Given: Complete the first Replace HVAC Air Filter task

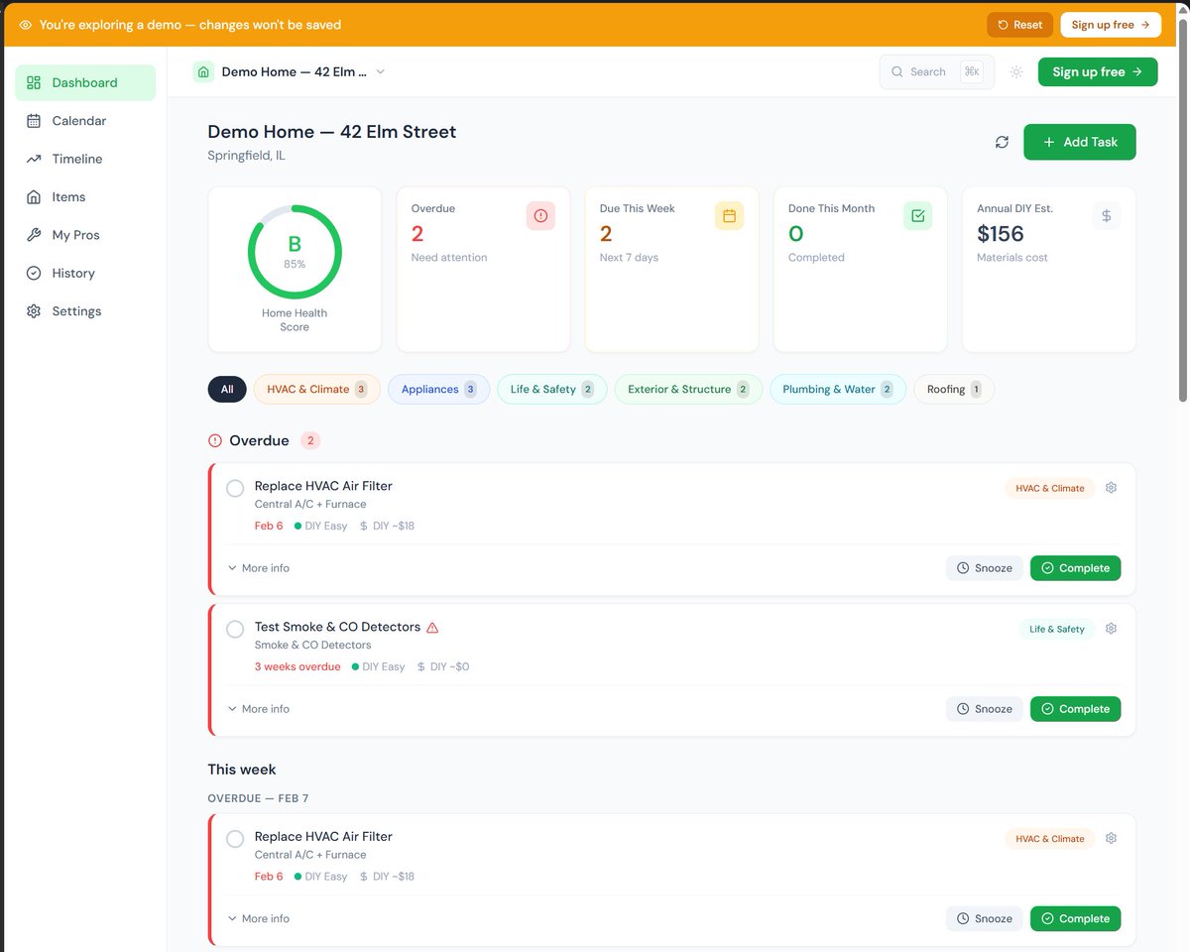Looking at the screenshot, I should [x=1075, y=568].
